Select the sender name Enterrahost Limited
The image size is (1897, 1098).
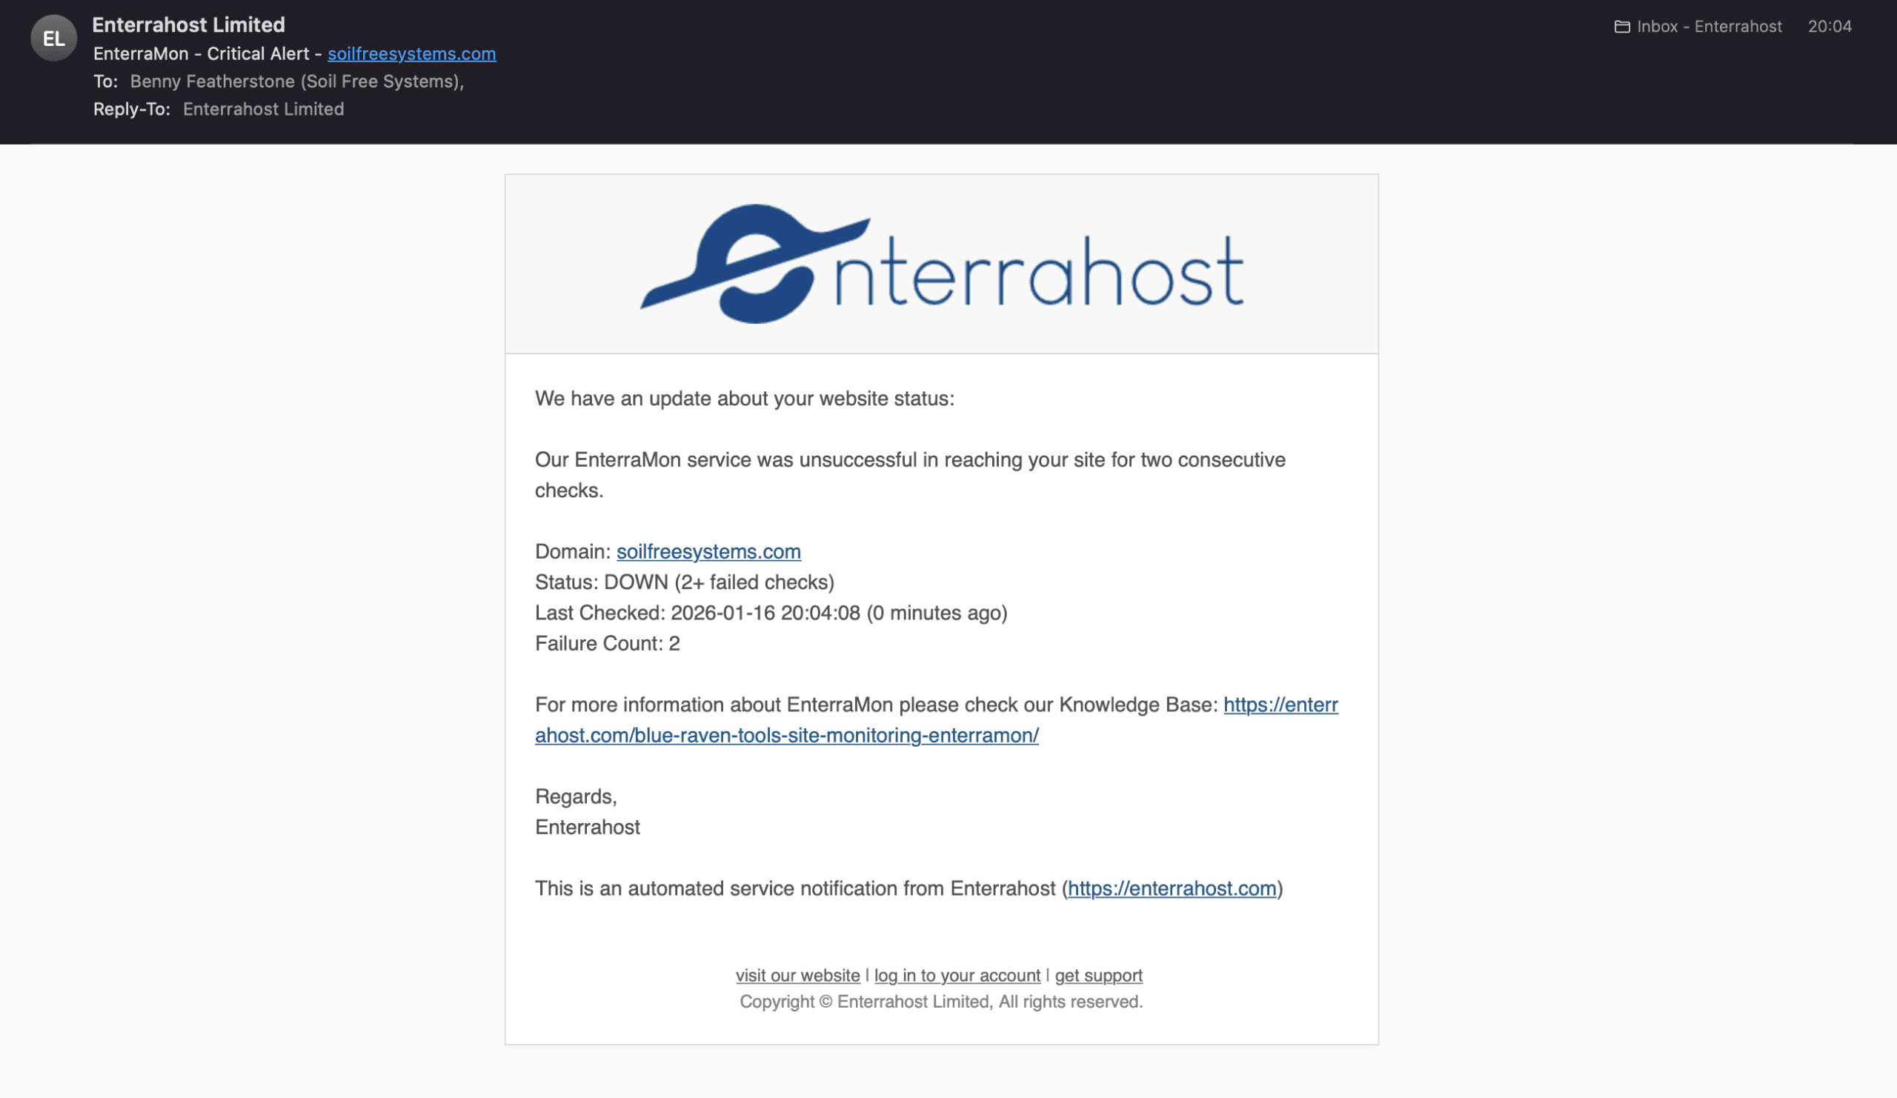point(188,24)
